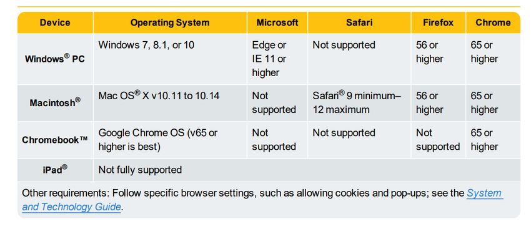Select the Not fully supported iPad cell
Screen dimensions: 531x229
pos(307,170)
